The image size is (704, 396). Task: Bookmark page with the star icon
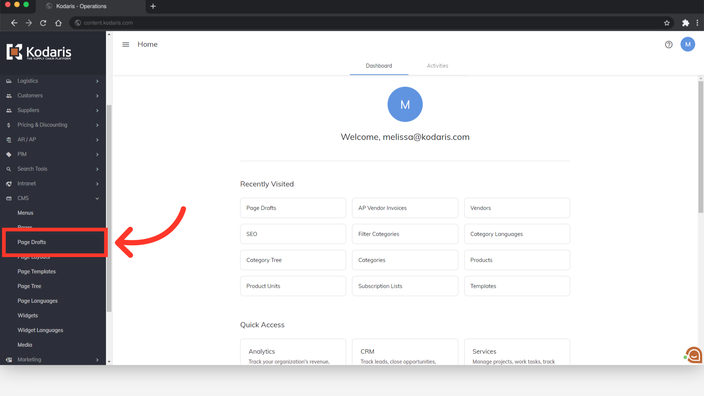tap(667, 23)
